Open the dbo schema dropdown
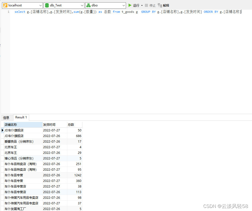Viewport: 252px width, 211px height. tap(124, 5)
